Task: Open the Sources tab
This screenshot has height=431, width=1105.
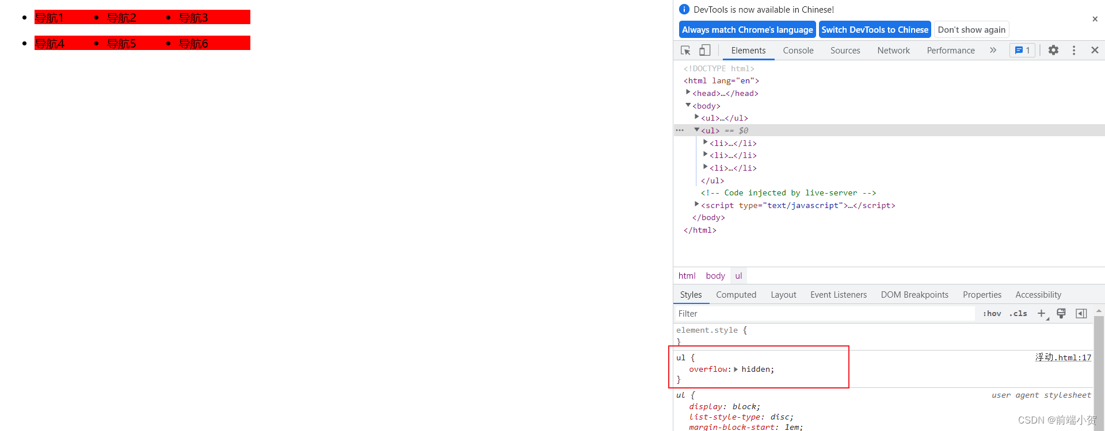Action: pyautogui.click(x=845, y=51)
